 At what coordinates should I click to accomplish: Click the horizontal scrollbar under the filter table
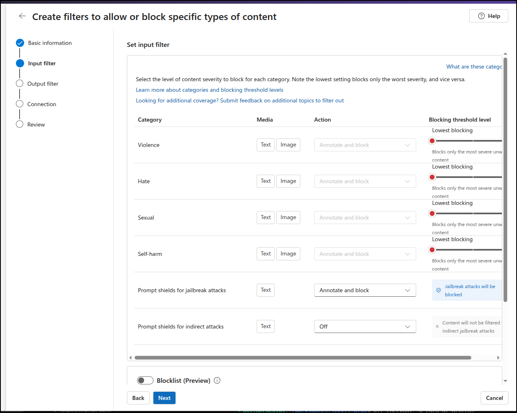pos(303,358)
